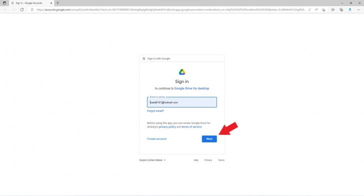The height and width of the screenshot is (196, 364).
Task: Click the Create account link
Action: [x=156, y=139]
